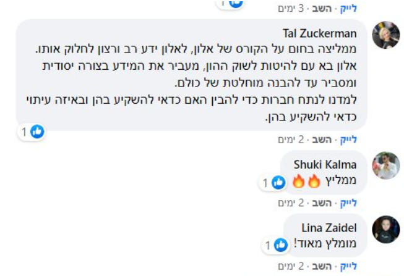Click Shuki Kalma's avatar photo
The height and width of the screenshot is (276, 404).
coord(385,165)
